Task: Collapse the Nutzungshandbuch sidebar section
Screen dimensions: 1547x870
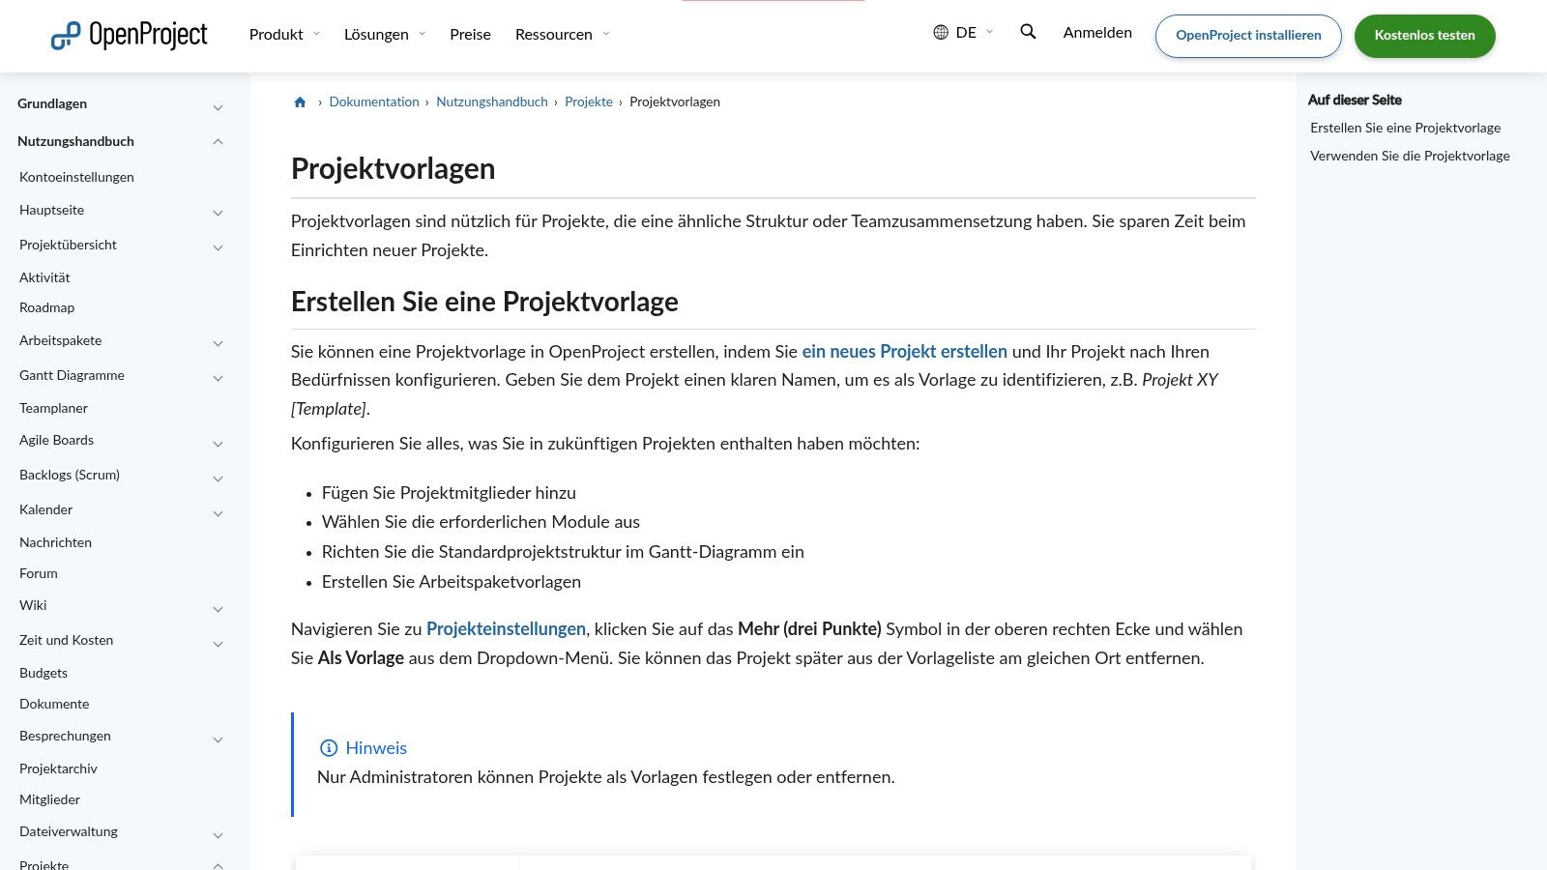Action: tap(218, 141)
